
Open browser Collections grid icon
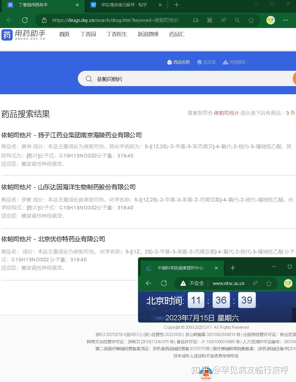[x=209, y=20]
